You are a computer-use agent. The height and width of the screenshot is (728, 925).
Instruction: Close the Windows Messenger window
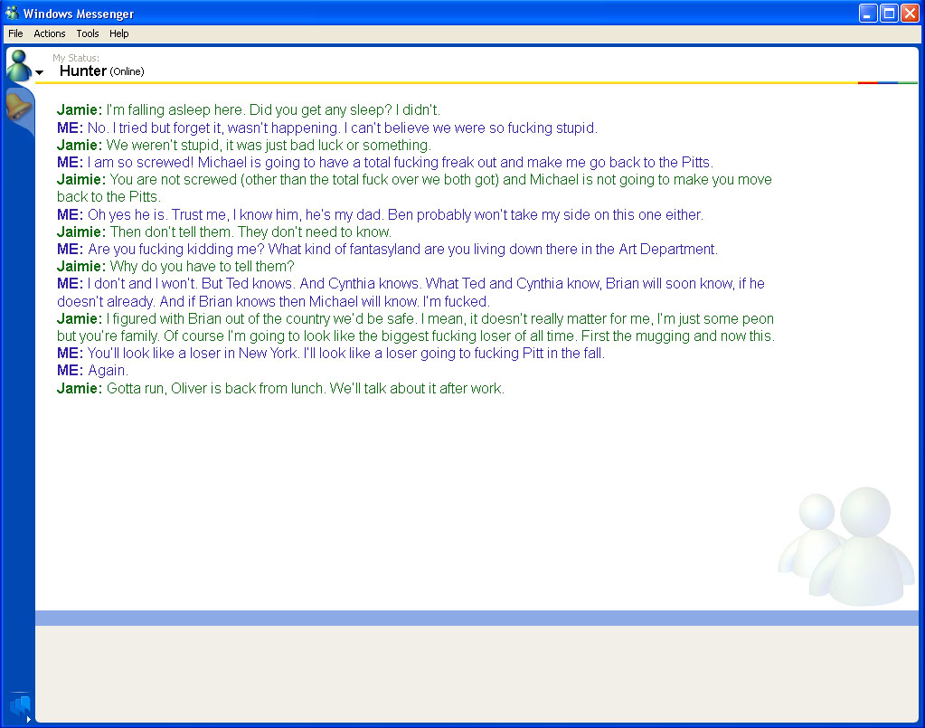click(x=910, y=13)
